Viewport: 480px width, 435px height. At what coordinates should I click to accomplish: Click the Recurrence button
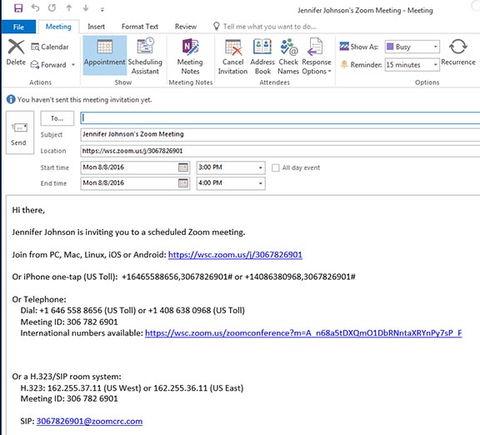(458, 52)
